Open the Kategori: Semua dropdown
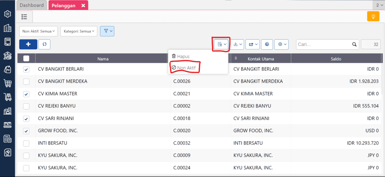Image resolution: width=385 pixels, height=177 pixels. click(x=79, y=31)
